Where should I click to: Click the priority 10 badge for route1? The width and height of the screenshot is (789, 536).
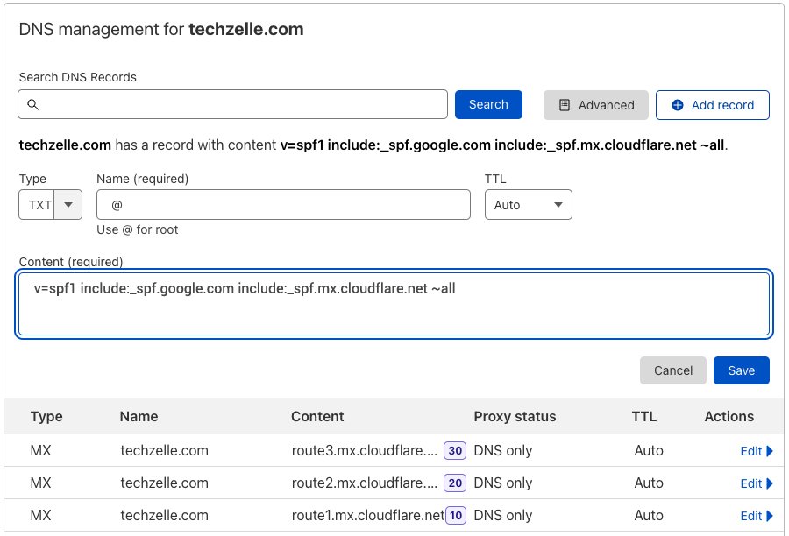[x=456, y=515]
